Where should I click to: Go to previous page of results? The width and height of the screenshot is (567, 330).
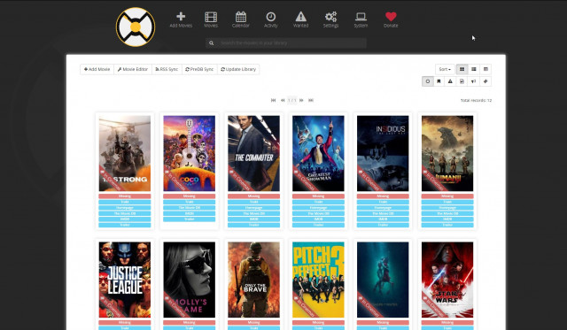click(283, 100)
